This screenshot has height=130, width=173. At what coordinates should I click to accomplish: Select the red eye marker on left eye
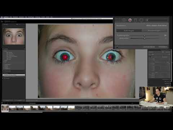point(65,57)
